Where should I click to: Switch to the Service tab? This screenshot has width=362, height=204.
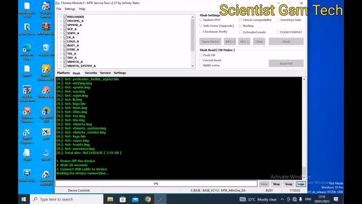point(105,73)
